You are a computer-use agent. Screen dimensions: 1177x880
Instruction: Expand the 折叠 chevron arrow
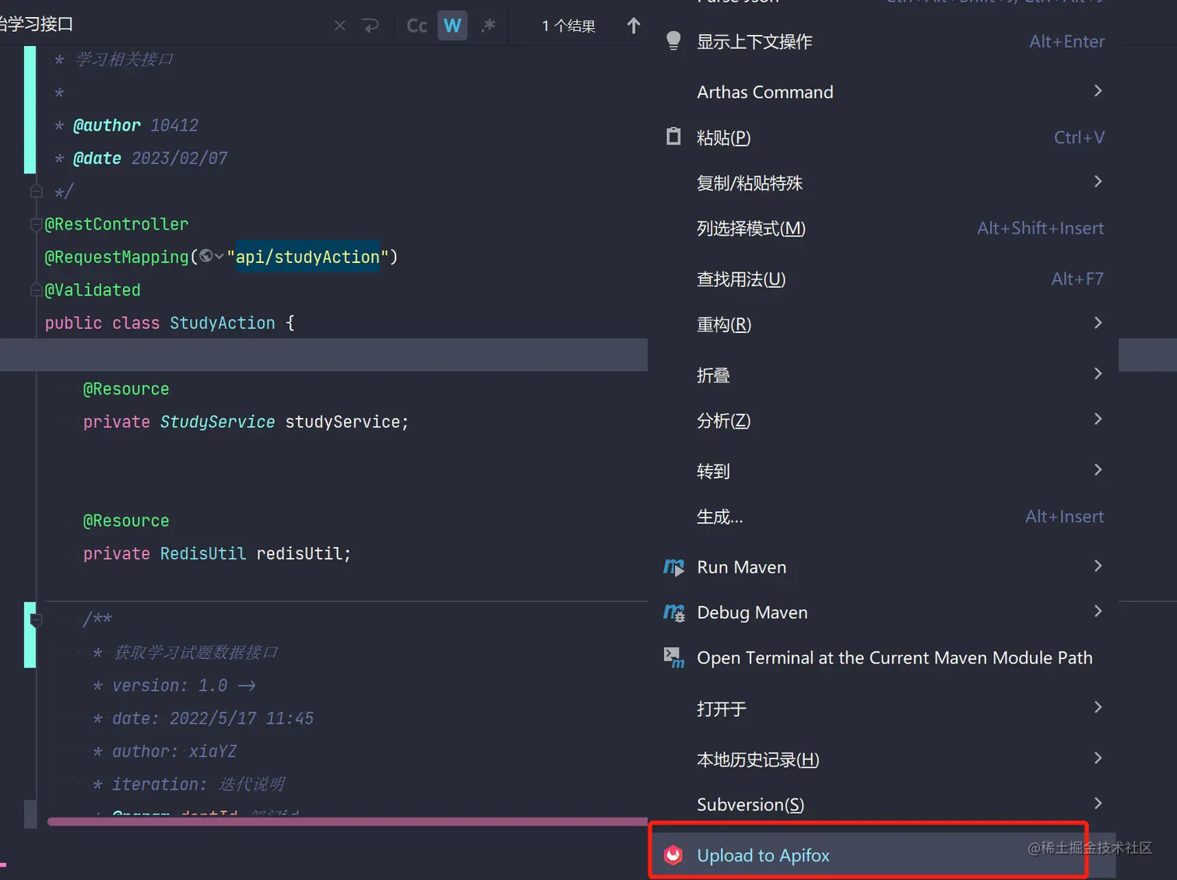click(x=1098, y=373)
